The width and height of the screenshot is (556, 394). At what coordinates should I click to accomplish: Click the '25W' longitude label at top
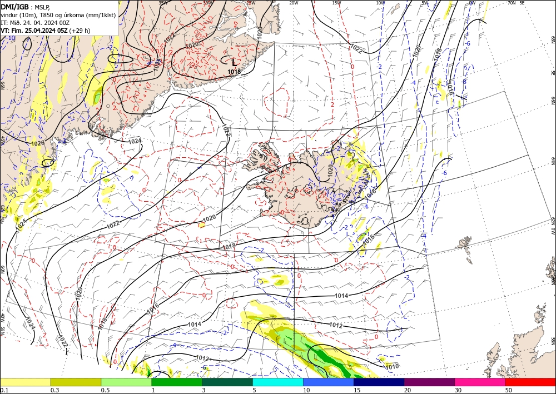coord(251,3)
